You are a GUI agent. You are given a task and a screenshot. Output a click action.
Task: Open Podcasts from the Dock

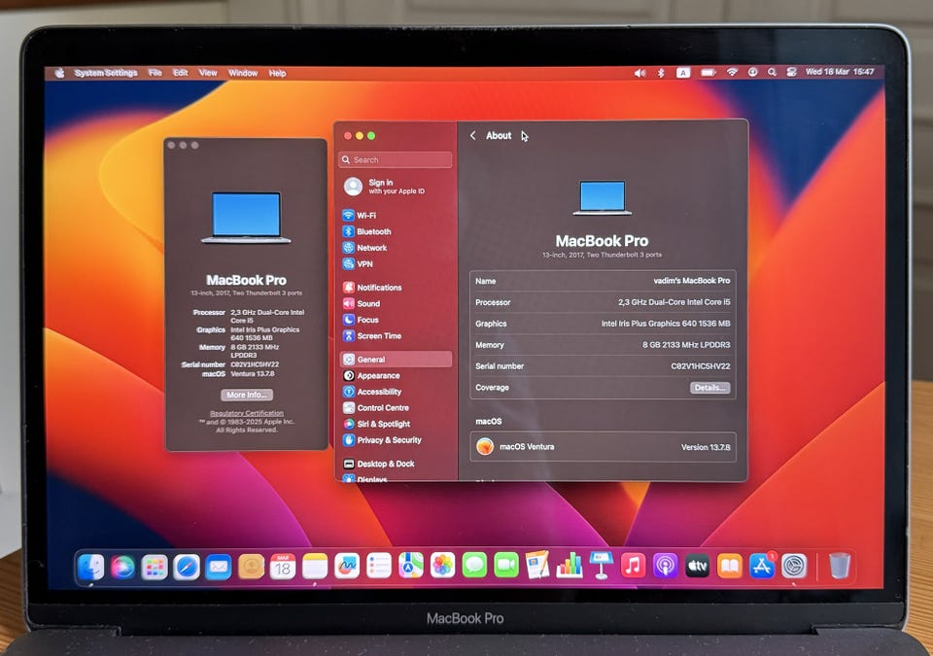pos(665,566)
